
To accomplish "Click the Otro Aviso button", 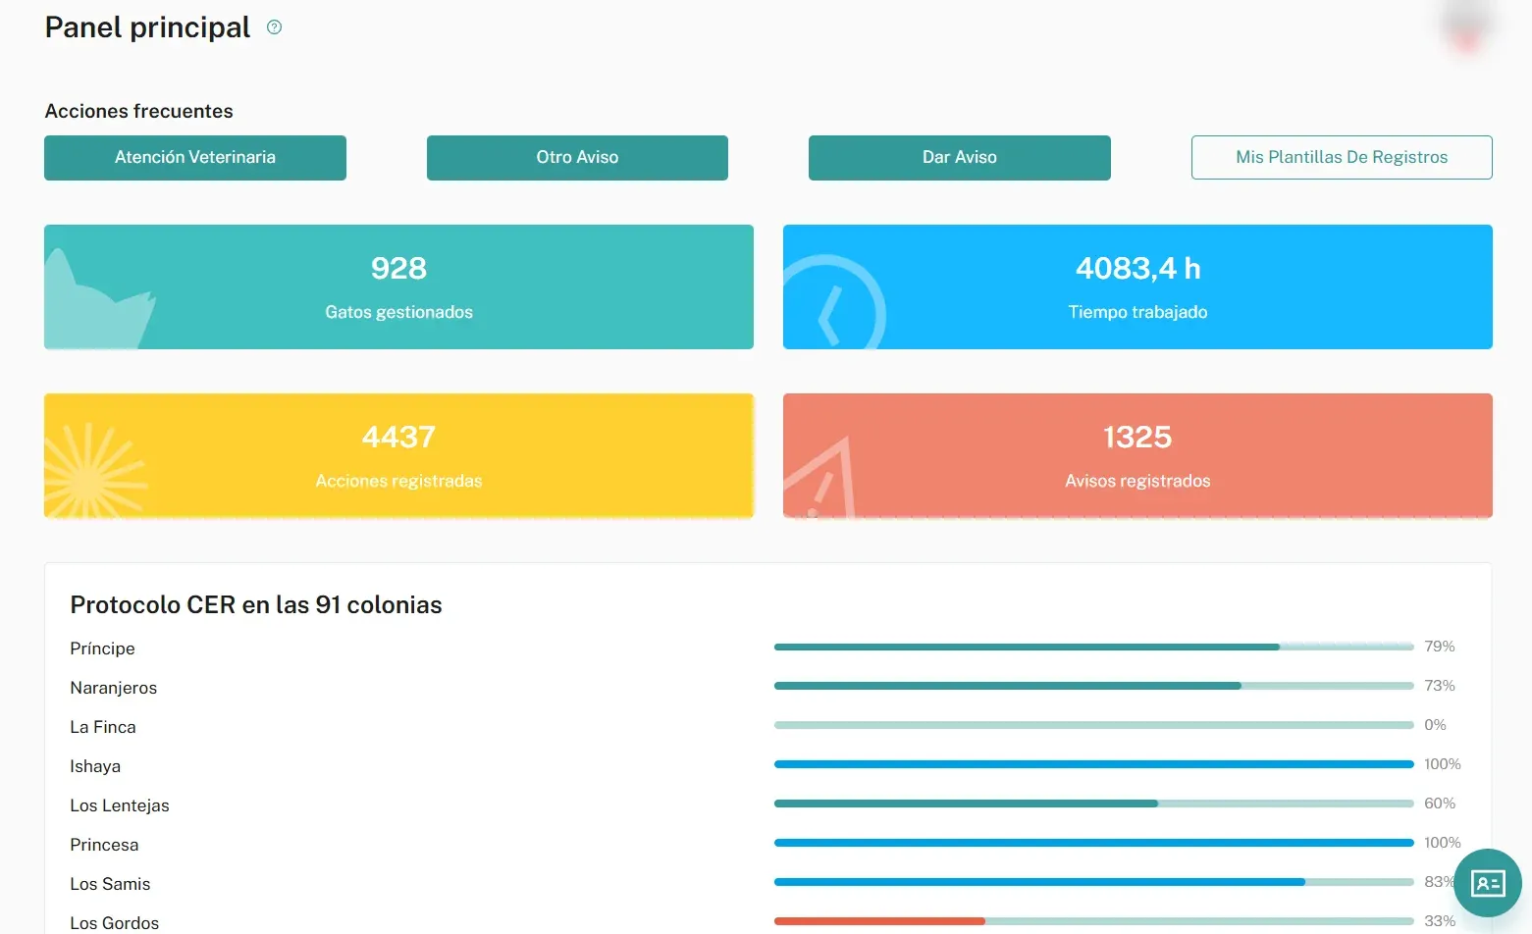I will point(577,157).
